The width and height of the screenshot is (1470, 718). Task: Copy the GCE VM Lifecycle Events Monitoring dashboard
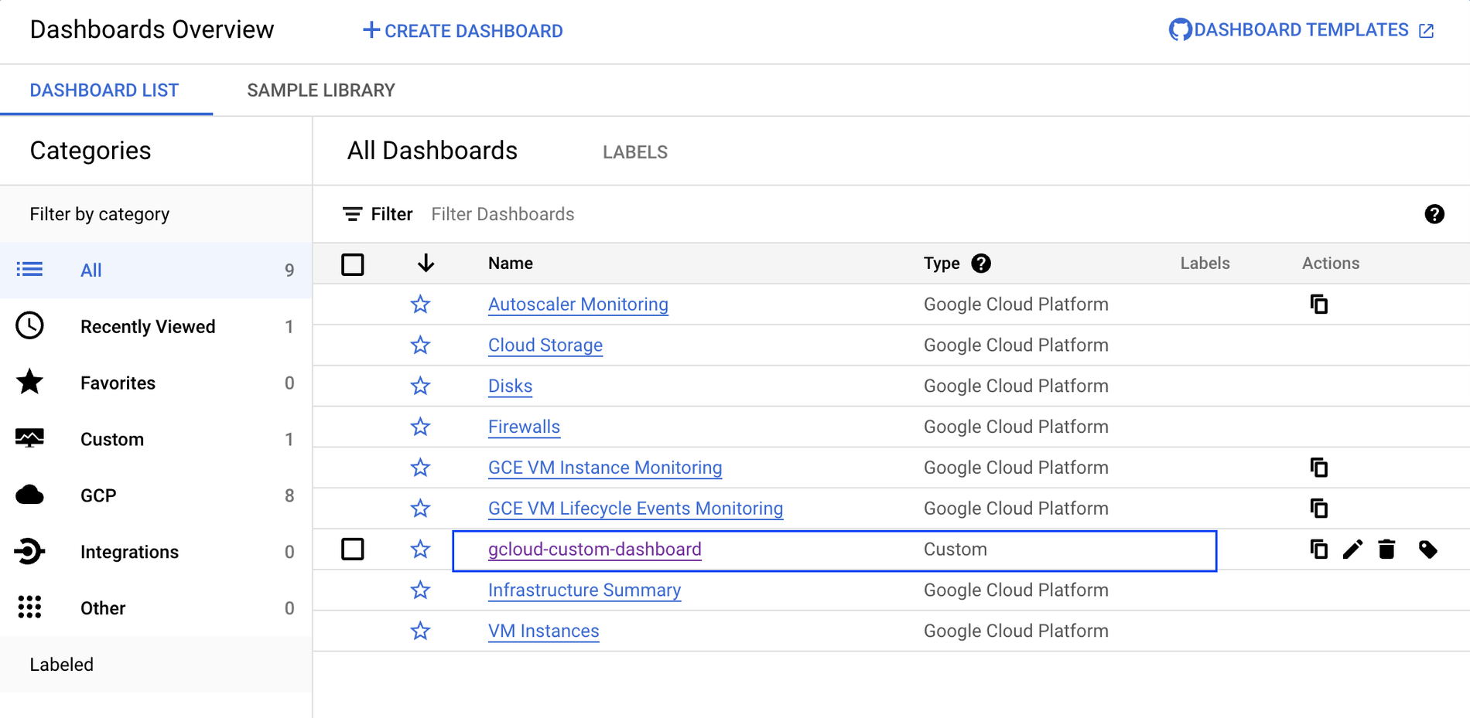[x=1319, y=509]
